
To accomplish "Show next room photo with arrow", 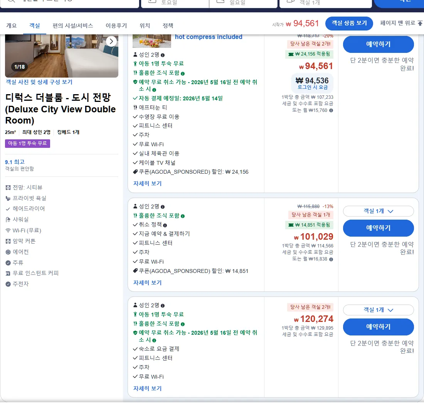I will click(111, 41).
